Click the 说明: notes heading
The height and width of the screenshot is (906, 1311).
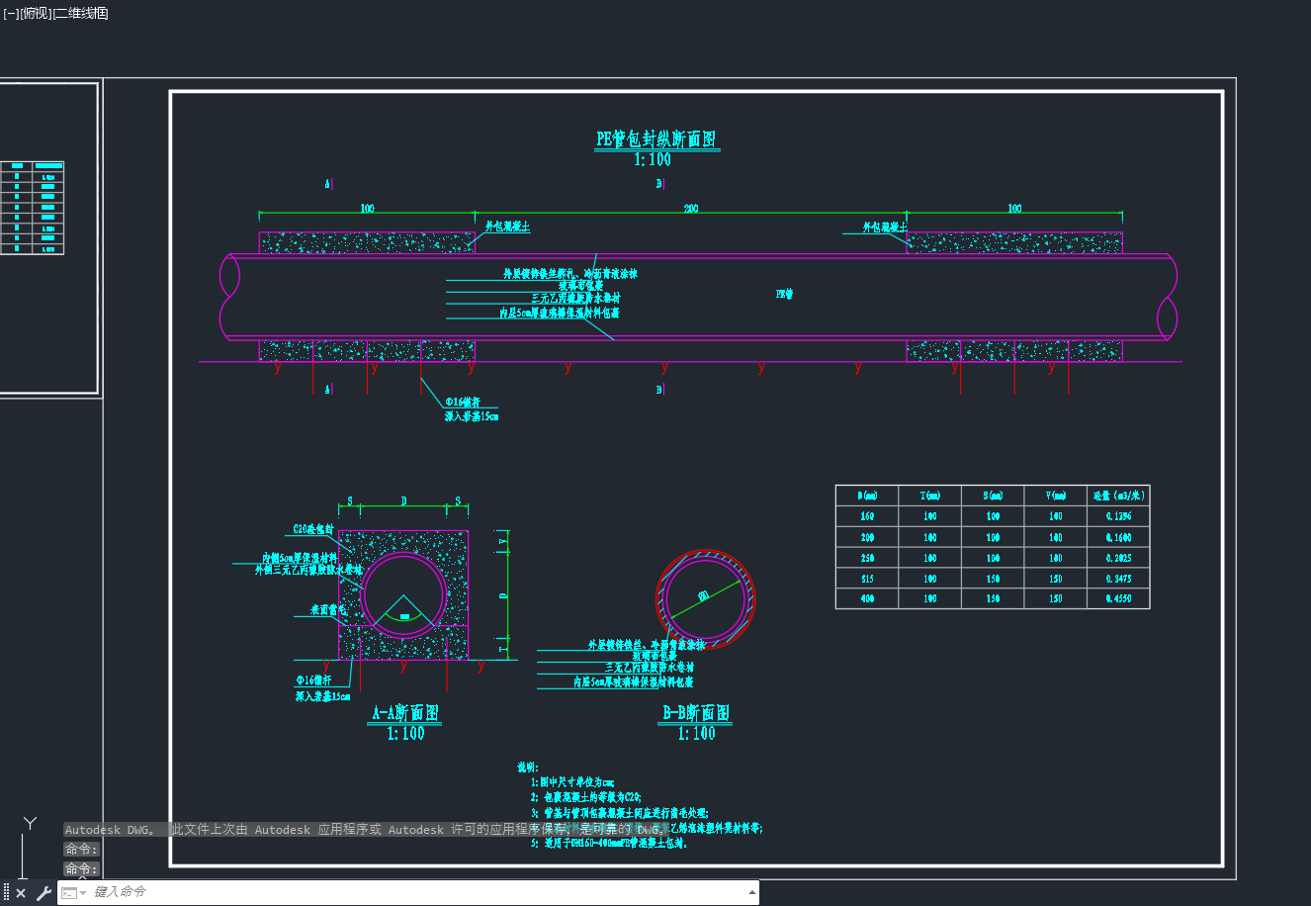click(528, 768)
